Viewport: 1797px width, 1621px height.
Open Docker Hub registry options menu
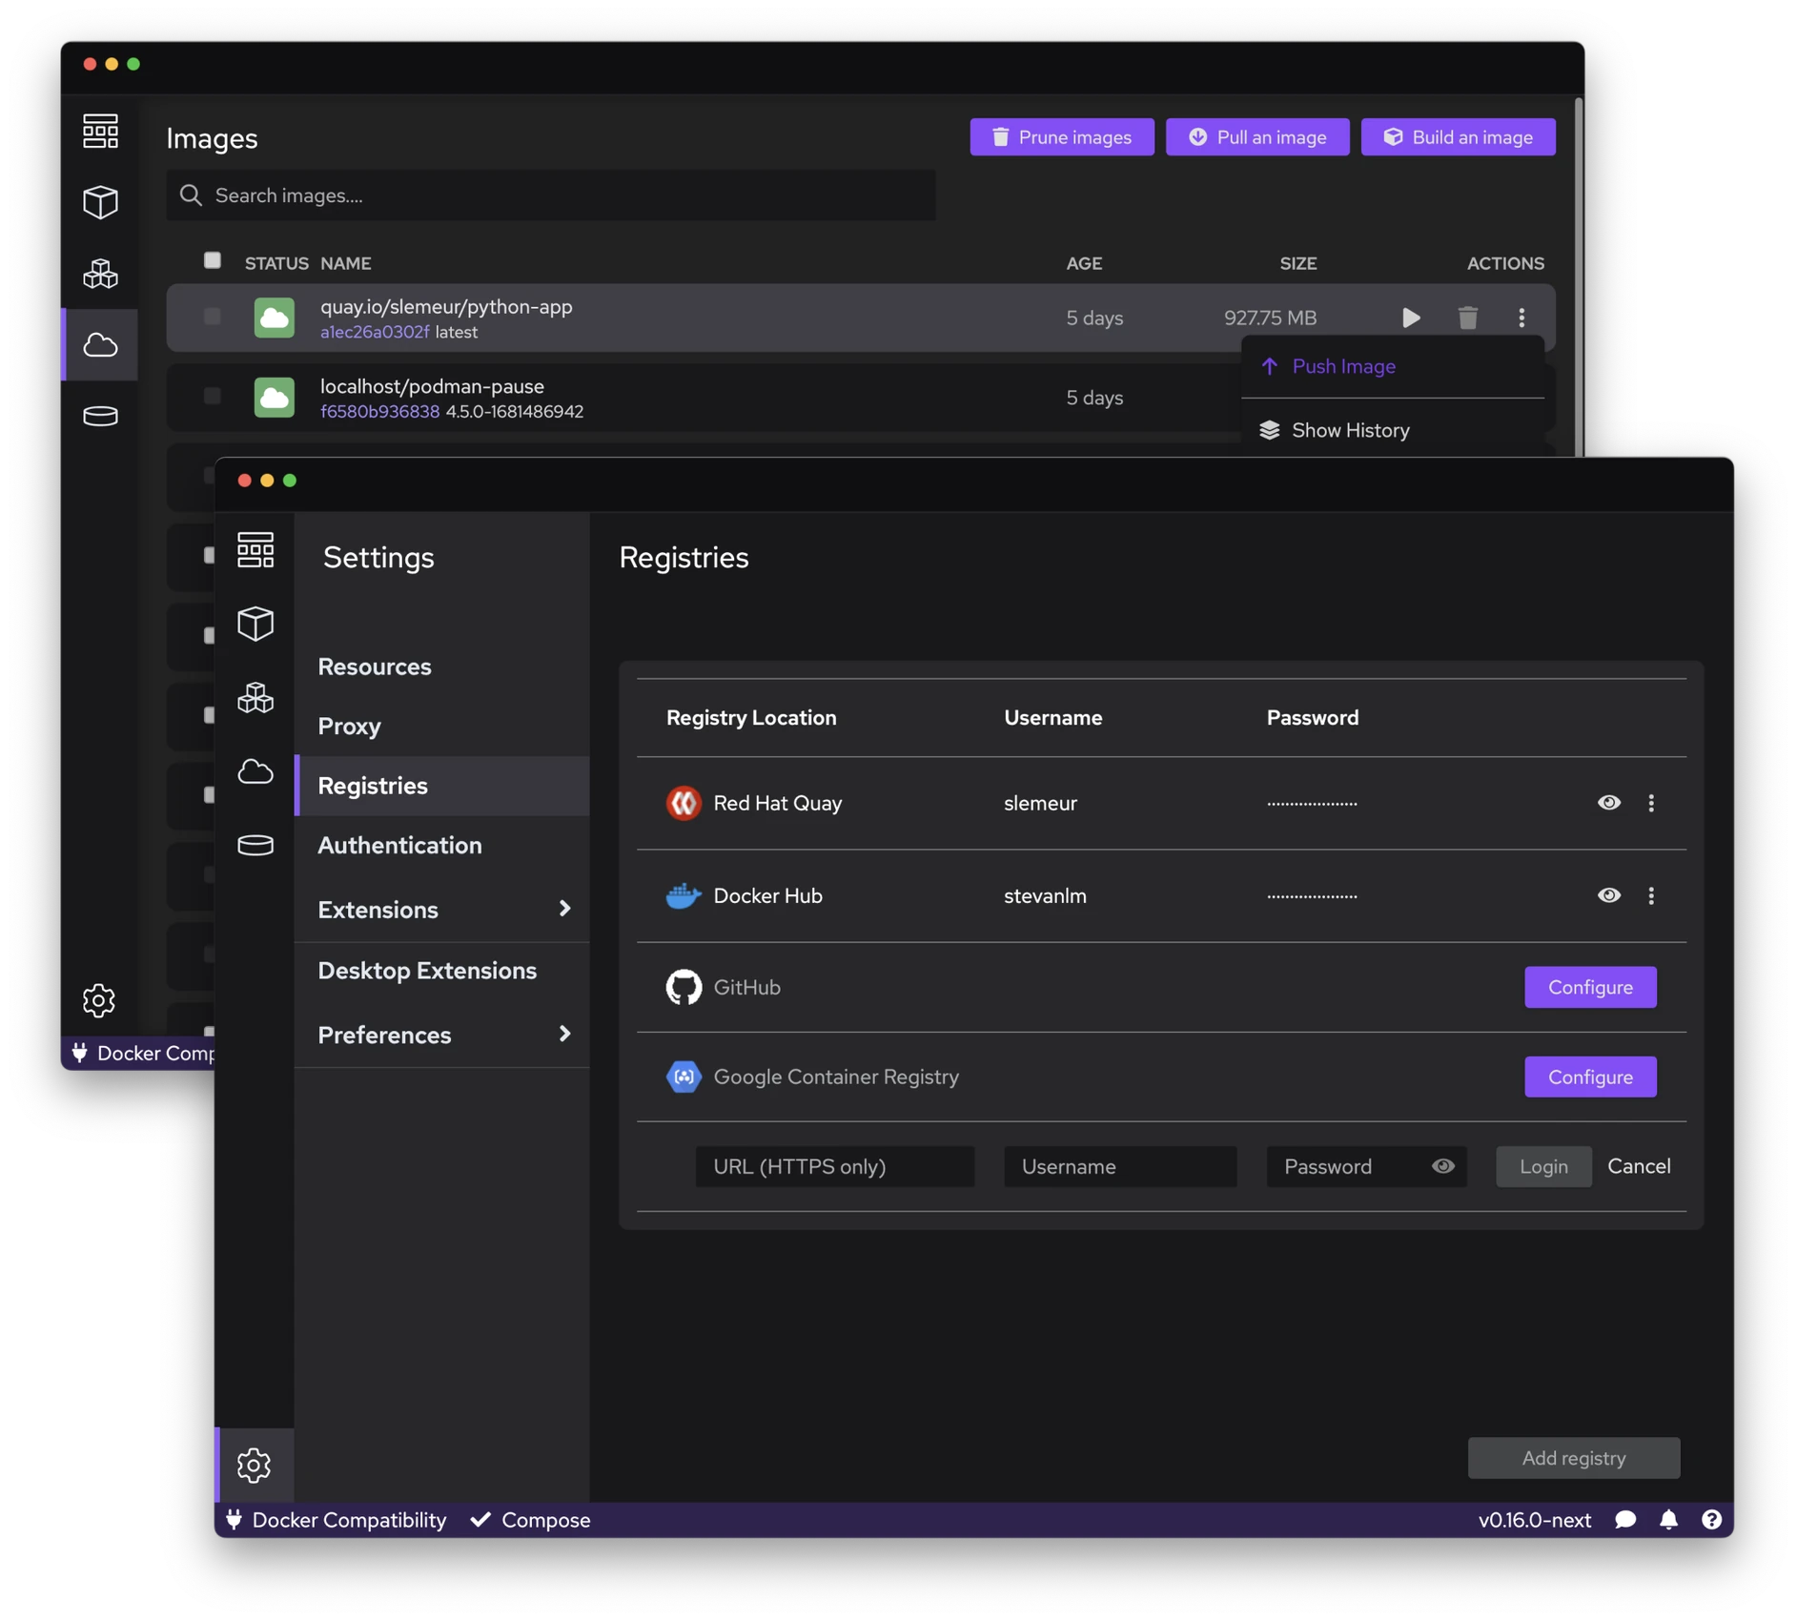coord(1651,895)
